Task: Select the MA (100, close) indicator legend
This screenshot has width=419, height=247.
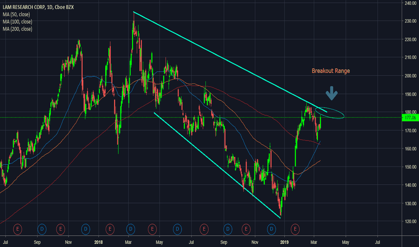Action: point(18,22)
